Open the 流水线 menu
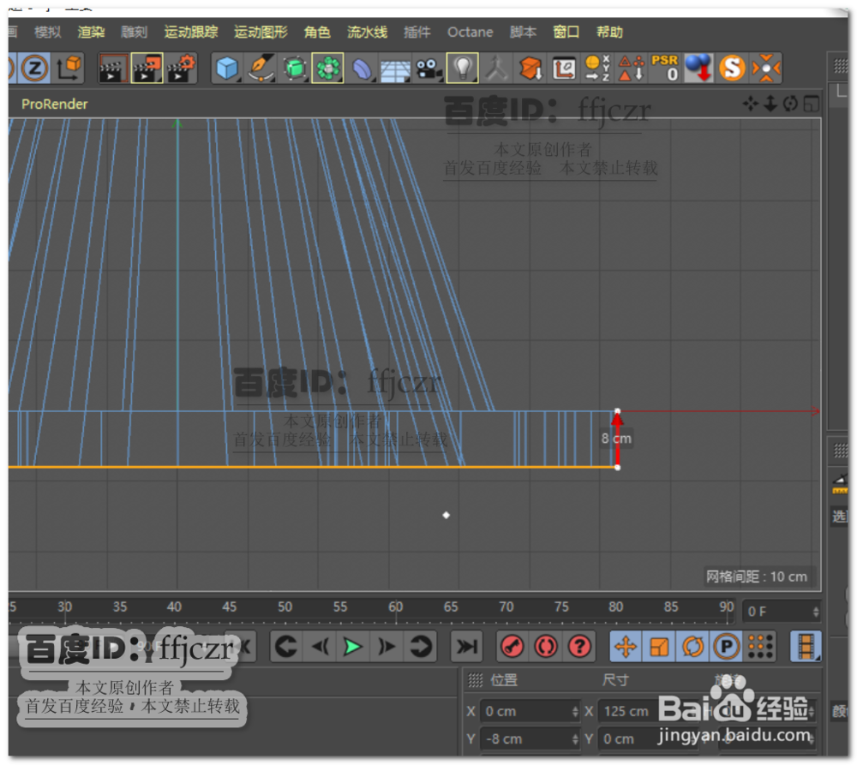The width and height of the screenshot is (857, 765). coord(368,32)
